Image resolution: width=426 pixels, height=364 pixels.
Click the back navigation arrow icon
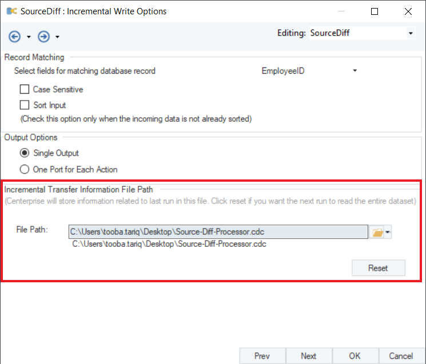tap(15, 37)
